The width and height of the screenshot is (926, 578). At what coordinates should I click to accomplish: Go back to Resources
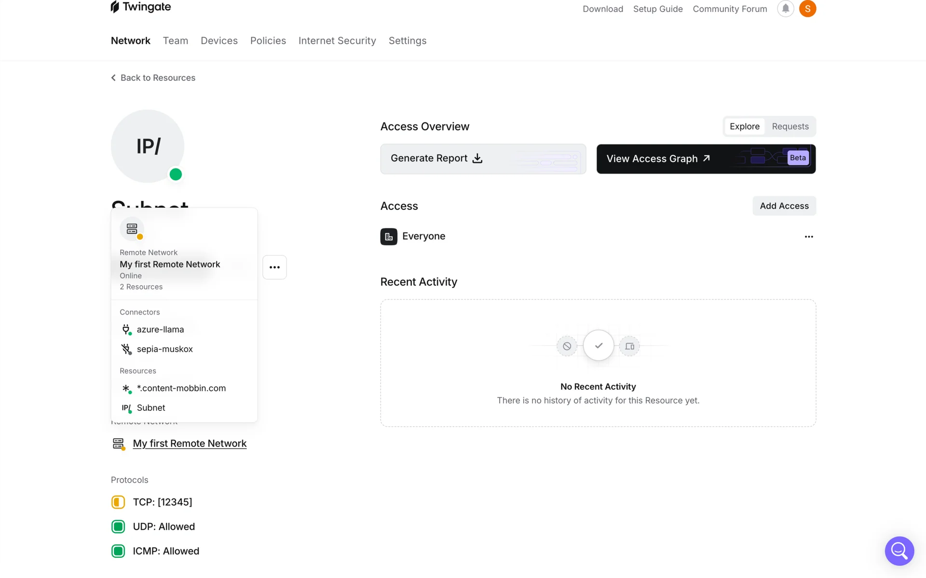pos(153,78)
